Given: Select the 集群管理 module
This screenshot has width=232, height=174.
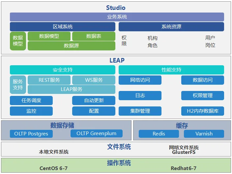Looking at the screenshot, I should click(x=140, y=111).
